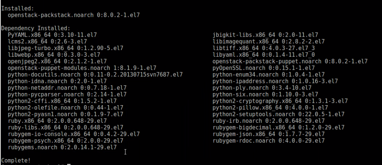Click lcms2.x86_64 package line
The height and width of the screenshot is (165, 382).
[x=47, y=42]
